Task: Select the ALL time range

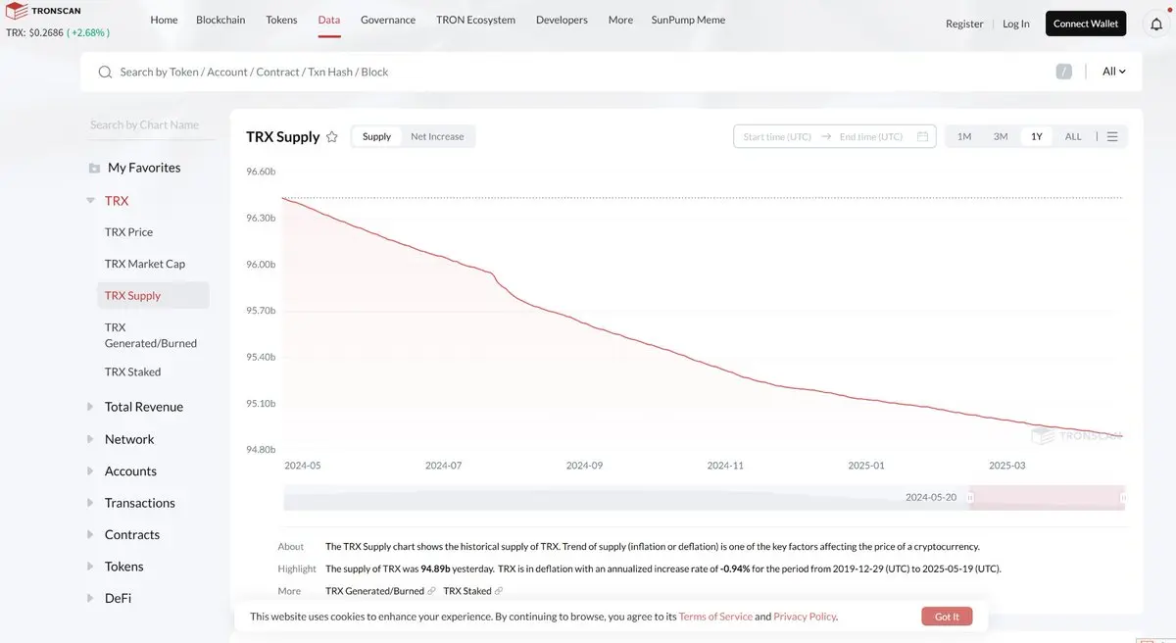Action: click(1073, 136)
